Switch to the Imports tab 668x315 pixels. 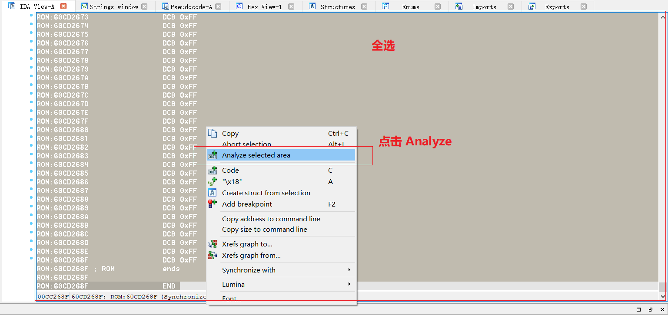coord(484,7)
